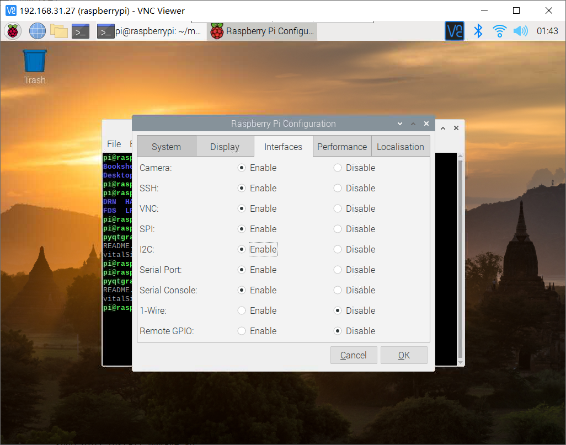Click the VNC Server tray icon
This screenshot has height=445, width=566.
coord(455,31)
